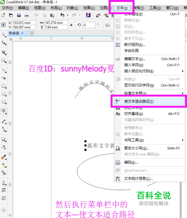Viewport: 187px width, 218px height.
Task: Open the 效果(C) menu
Action: point(89,8)
